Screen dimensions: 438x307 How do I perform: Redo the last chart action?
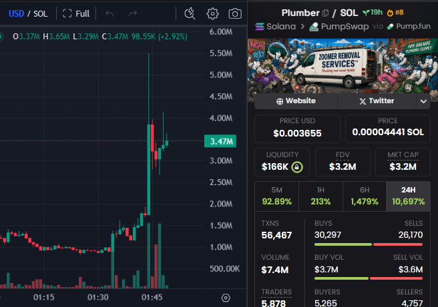(133, 13)
